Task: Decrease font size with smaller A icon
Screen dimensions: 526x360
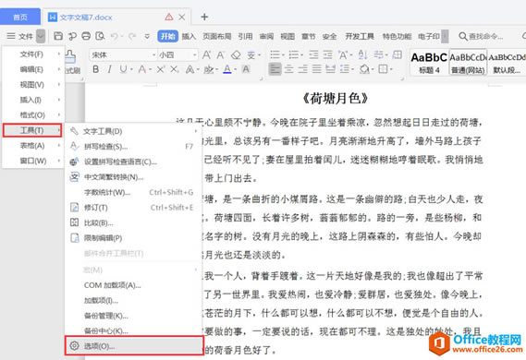Action: [220, 54]
